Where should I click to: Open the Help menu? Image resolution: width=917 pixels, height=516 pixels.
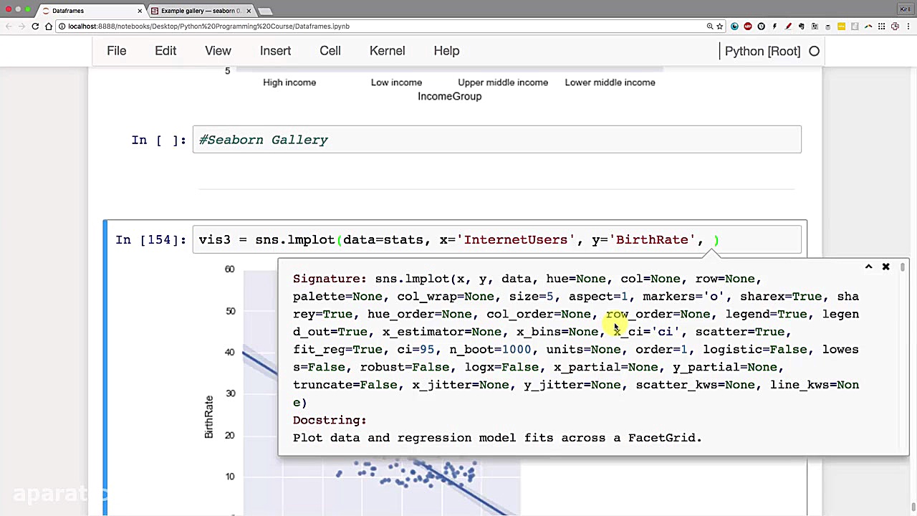(446, 51)
